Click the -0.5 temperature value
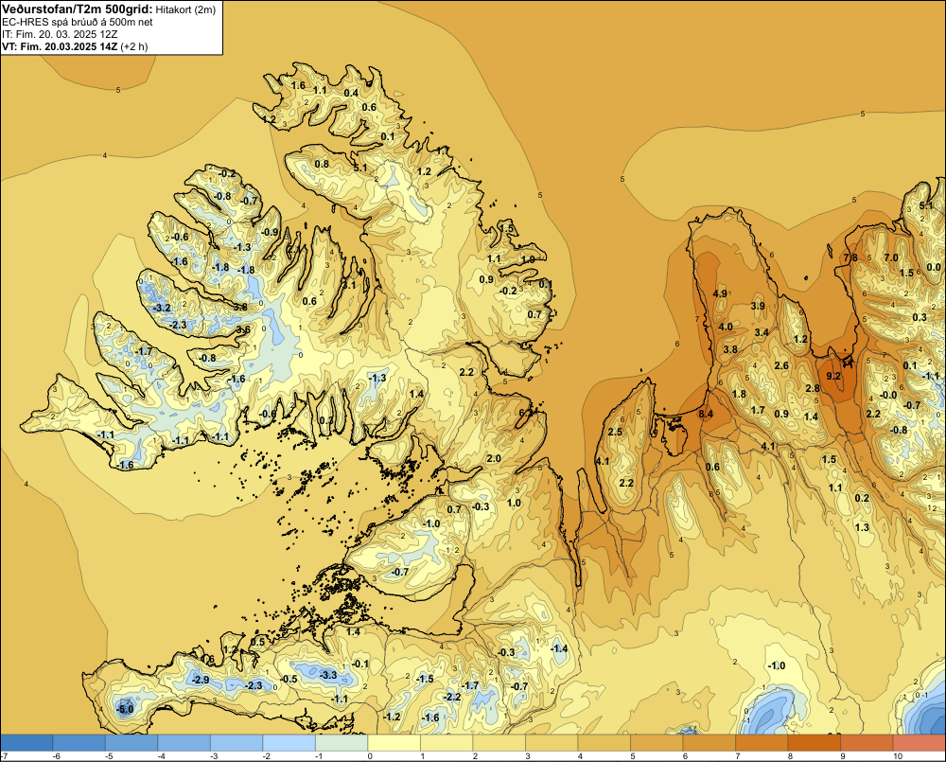The image size is (946, 762). coord(289,679)
